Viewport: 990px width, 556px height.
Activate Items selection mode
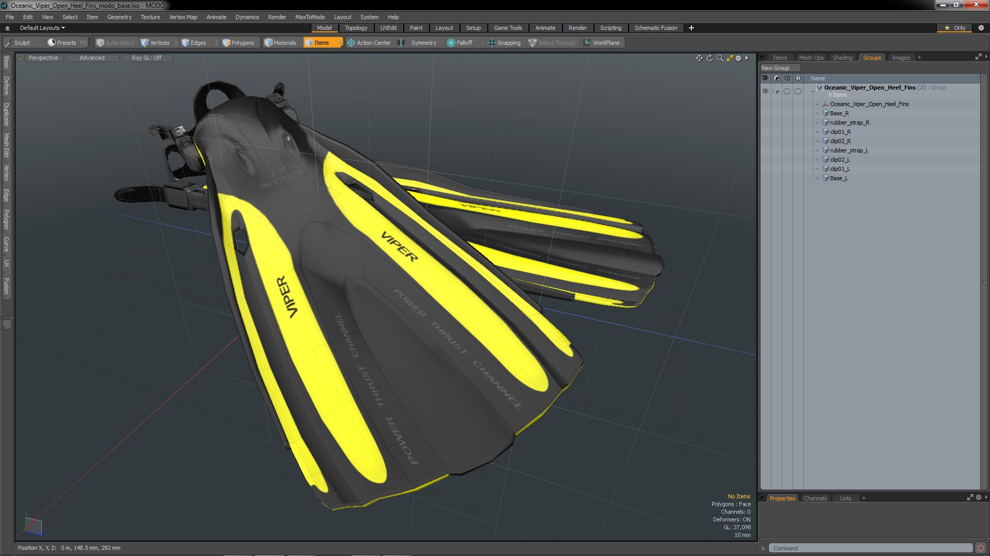(322, 43)
